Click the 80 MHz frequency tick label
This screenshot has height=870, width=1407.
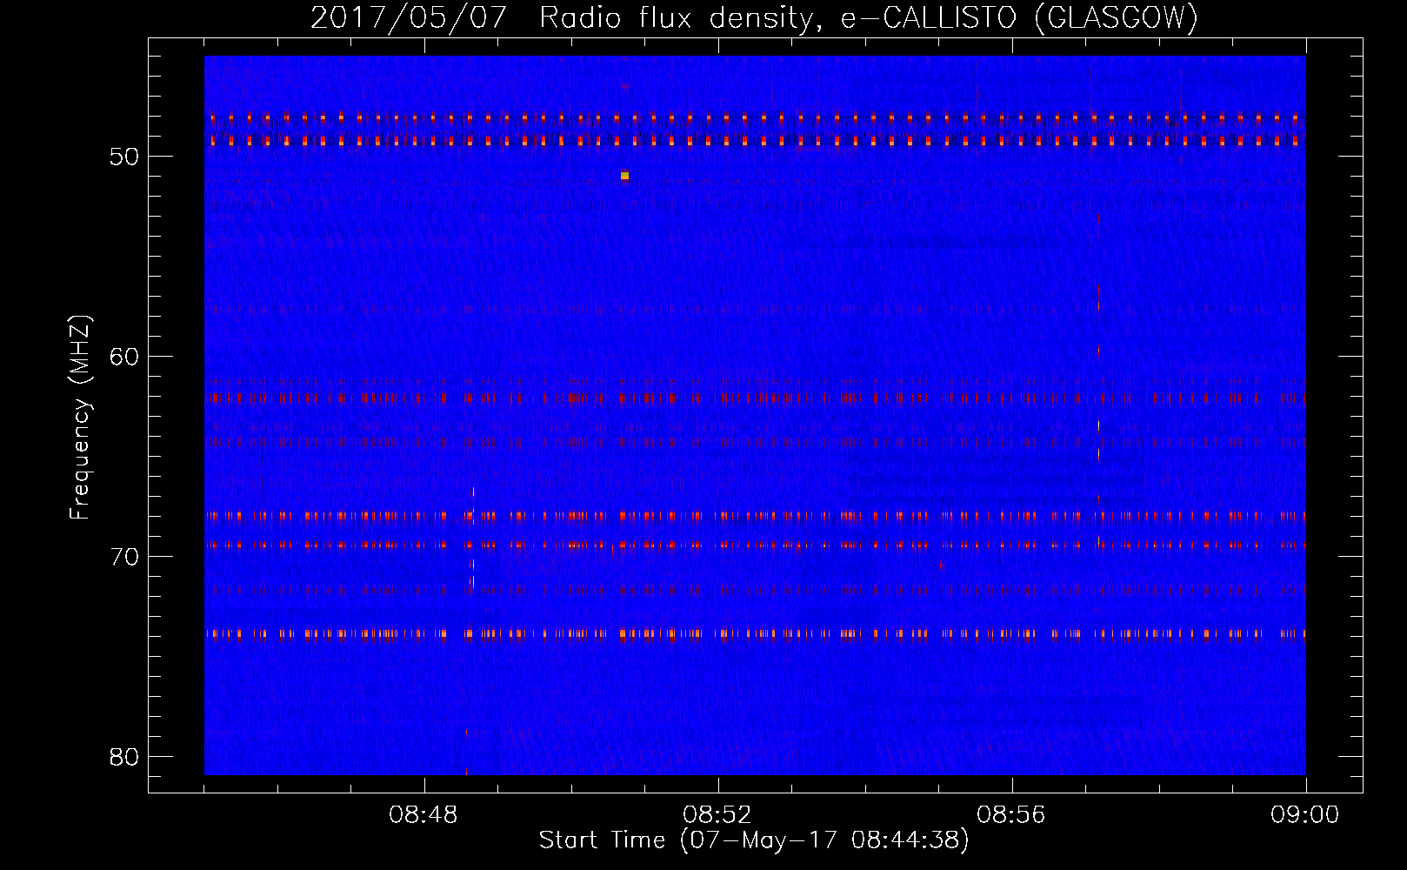pyautogui.click(x=124, y=757)
